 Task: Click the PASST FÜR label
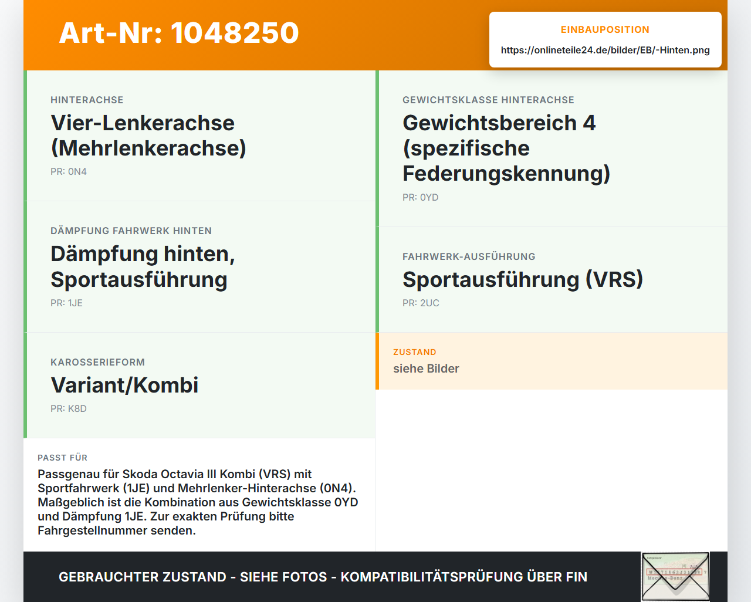click(x=62, y=458)
